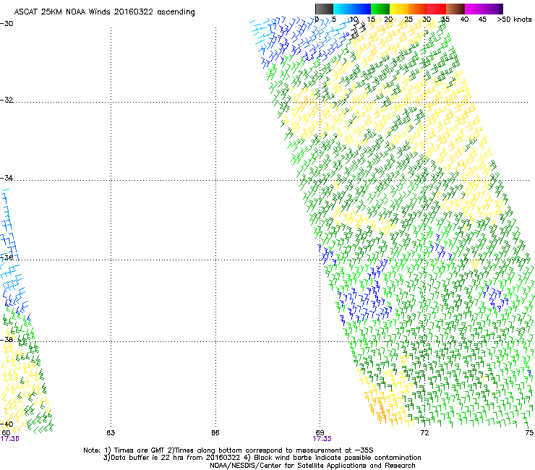Click the purple swath time '17:36'
This screenshot has height=470, width=535.
point(9,439)
